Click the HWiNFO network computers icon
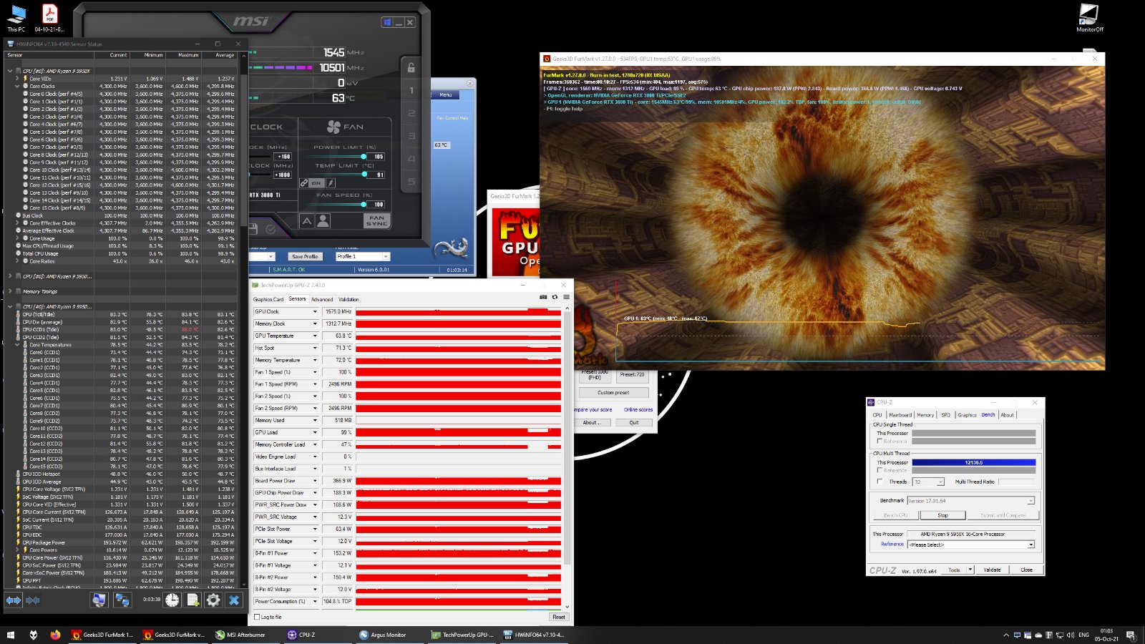This screenshot has width=1145, height=644. (x=122, y=600)
